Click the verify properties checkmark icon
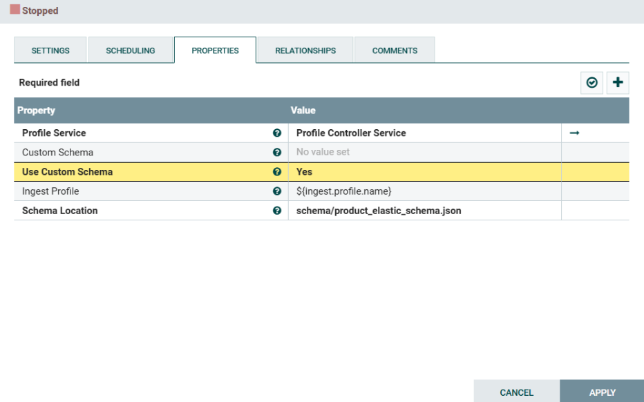The image size is (644, 402). point(592,83)
